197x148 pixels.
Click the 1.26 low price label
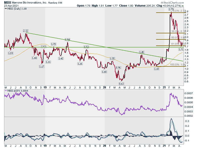[x=80, y=64]
